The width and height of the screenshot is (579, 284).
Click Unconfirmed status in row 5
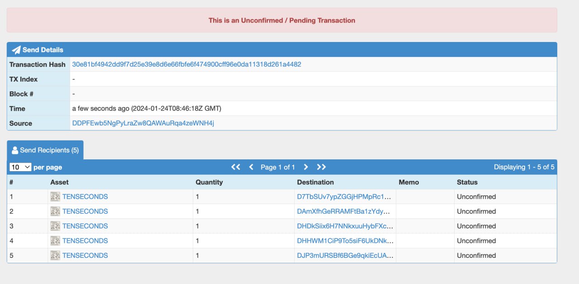coord(476,255)
